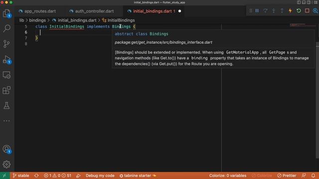This screenshot has width=319, height=179.
Task: Toggle primary sidebar layout icon
Action: (x=299, y=2)
